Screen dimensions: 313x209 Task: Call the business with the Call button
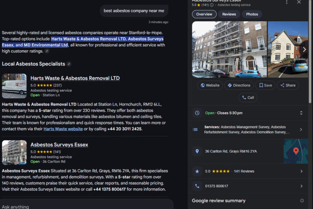tap(248, 98)
